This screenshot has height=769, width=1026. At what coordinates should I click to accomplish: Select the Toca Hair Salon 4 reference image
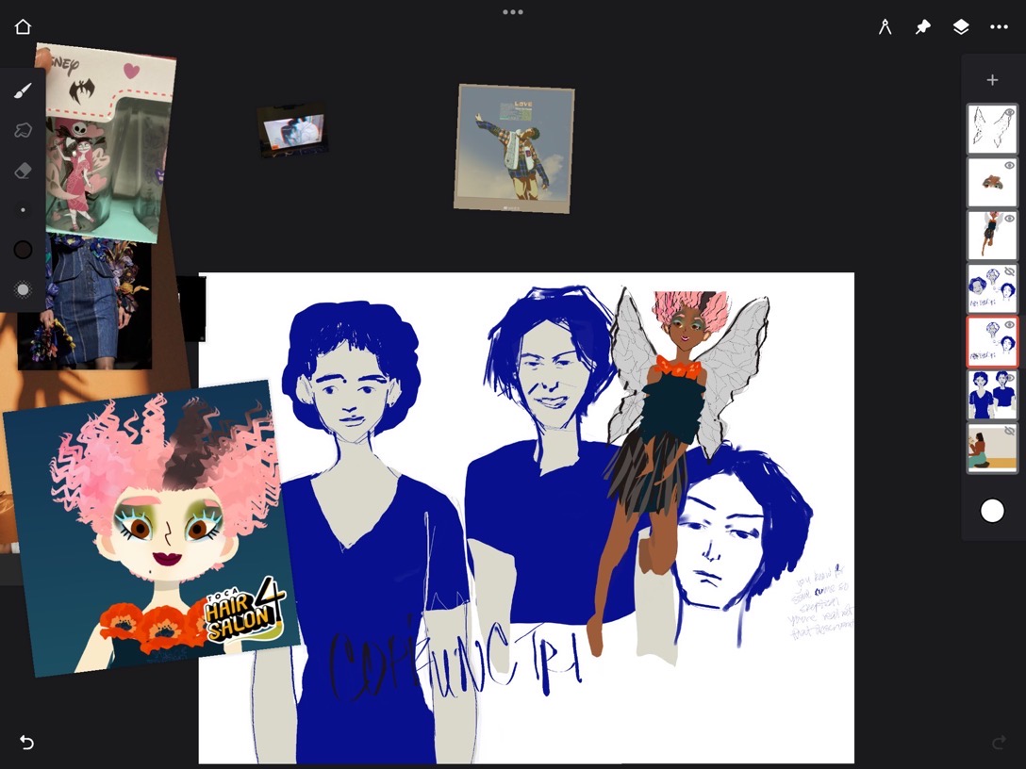(x=151, y=528)
